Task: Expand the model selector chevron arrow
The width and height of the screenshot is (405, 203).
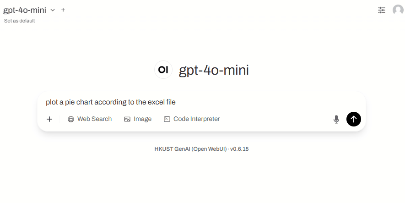Action: click(53, 10)
